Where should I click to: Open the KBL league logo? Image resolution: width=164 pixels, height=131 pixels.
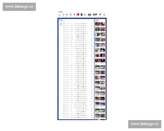(89, 14)
